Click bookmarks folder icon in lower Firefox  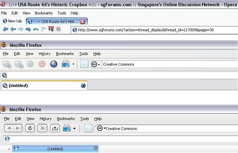(x=66, y=128)
